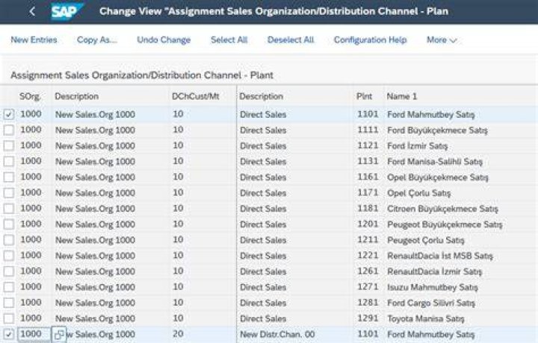Tick the Toyota Manisa Satış row
538x343 pixels.
coord(8,318)
